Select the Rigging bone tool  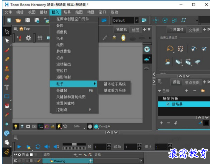point(7,152)
